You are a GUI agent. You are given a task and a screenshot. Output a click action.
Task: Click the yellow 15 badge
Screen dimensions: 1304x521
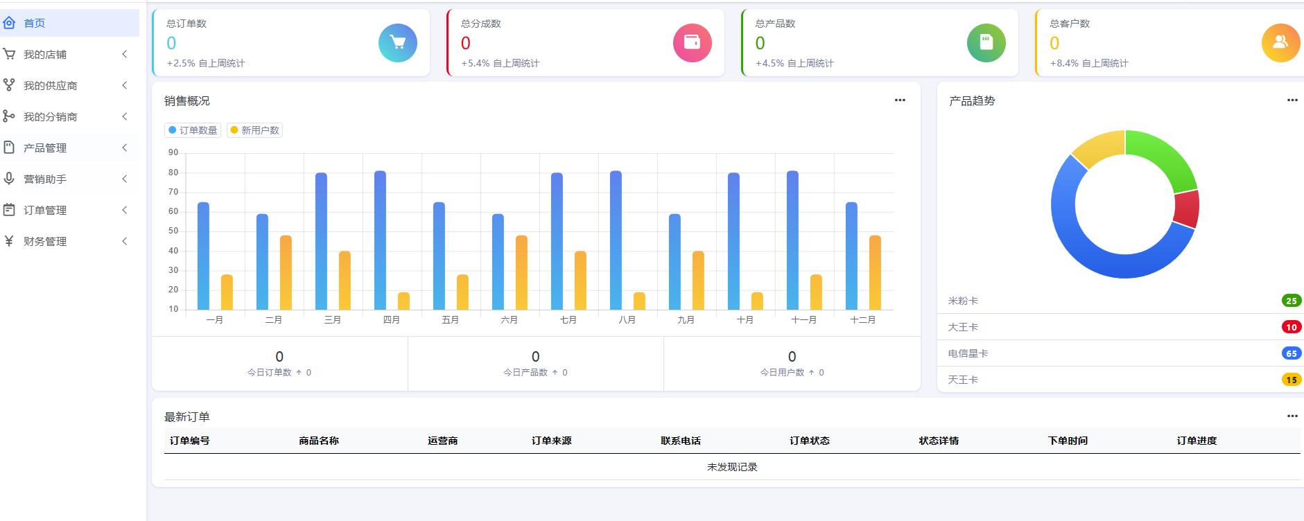coord(1292,380)
